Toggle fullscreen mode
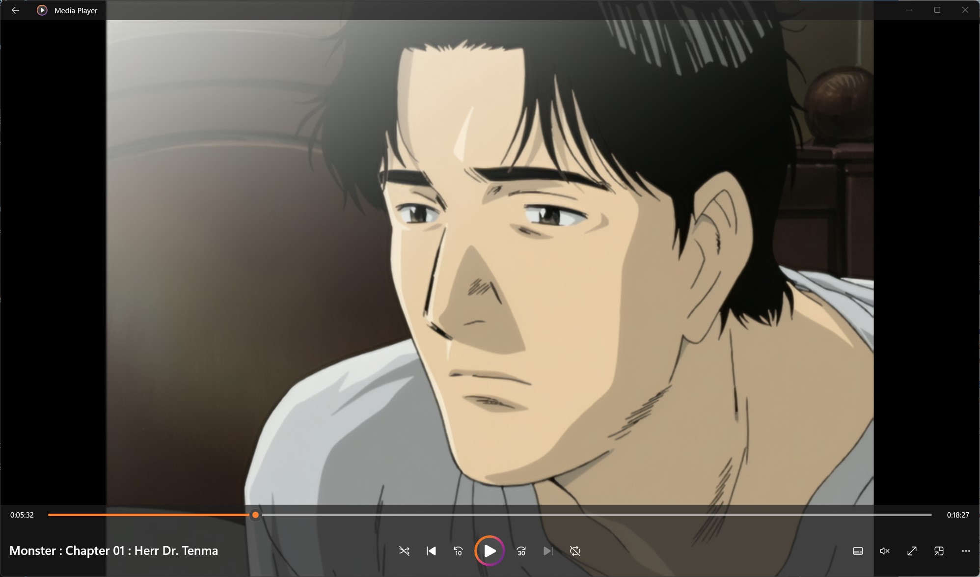Viewport: 980px width, 577px height. click(912, 550)
